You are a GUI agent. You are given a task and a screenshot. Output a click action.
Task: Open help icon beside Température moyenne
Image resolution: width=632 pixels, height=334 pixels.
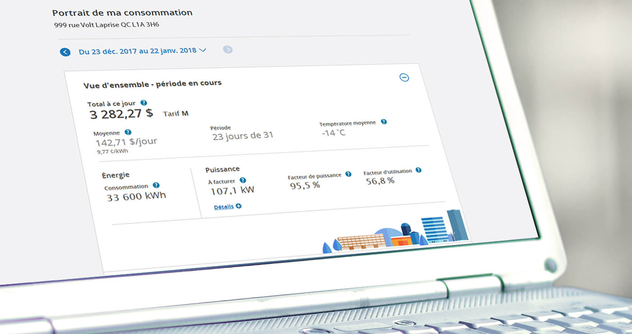(x=384, y=122)
